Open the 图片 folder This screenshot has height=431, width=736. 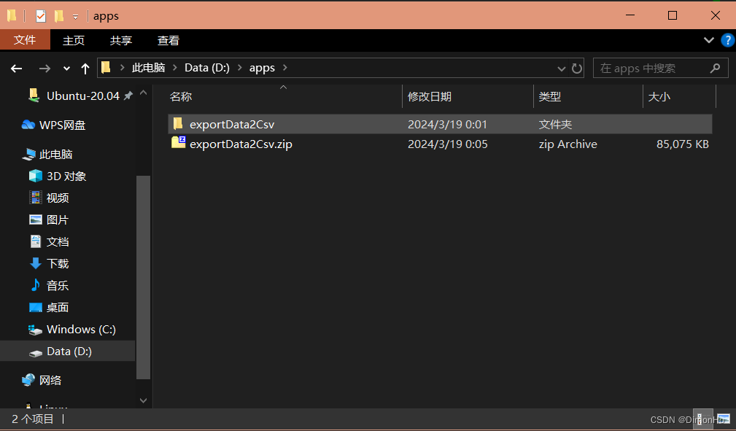[58, 220]
